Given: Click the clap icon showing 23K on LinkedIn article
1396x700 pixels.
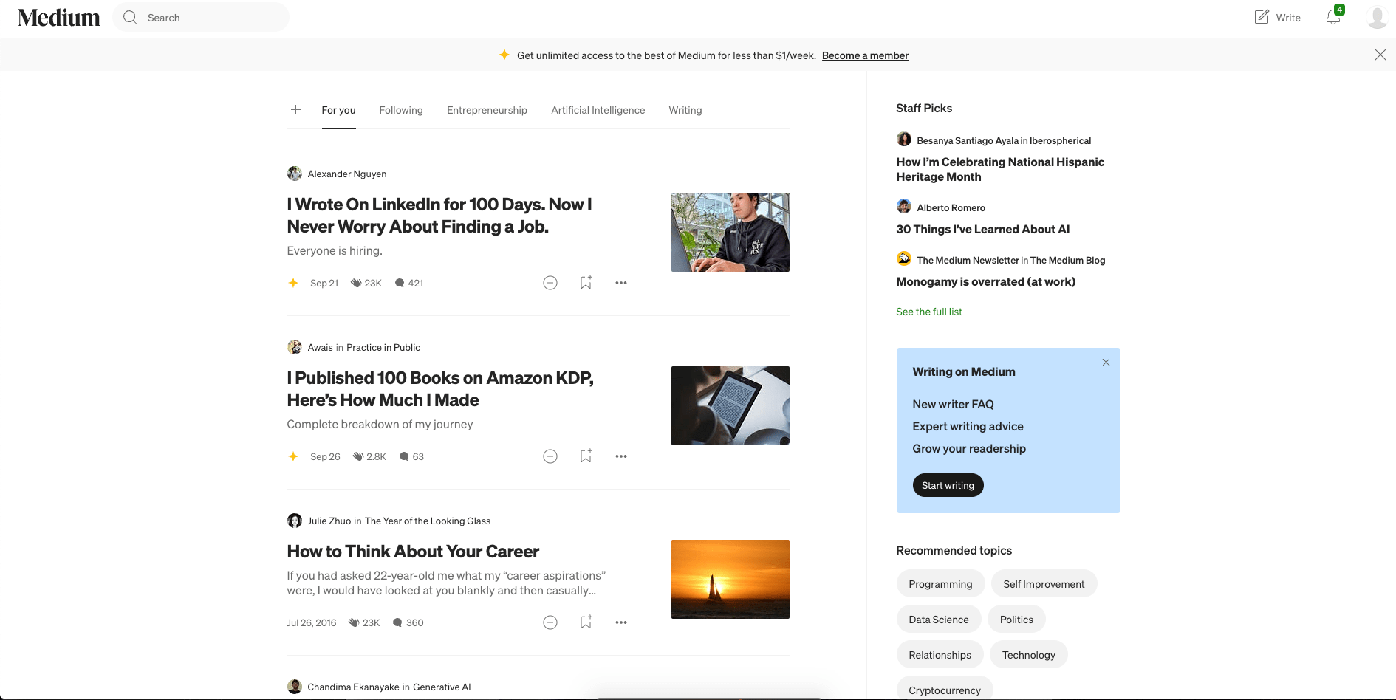Looking at the screenshot, I should pyautogui.click(x=356, y=283).
